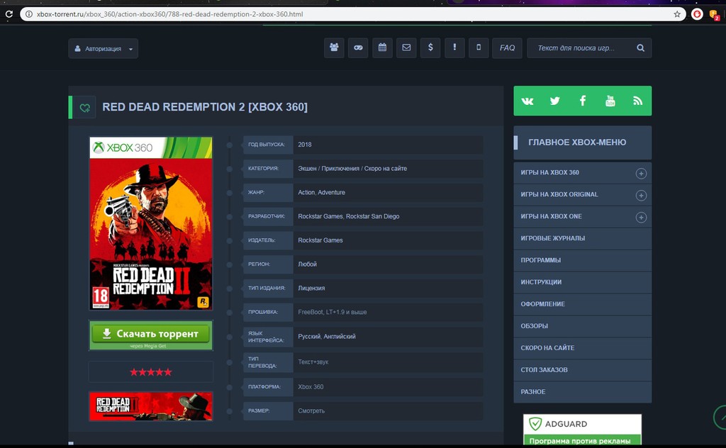Open the RSS feed icon
This screenshot has width=726, height=448.
point(637,101)
